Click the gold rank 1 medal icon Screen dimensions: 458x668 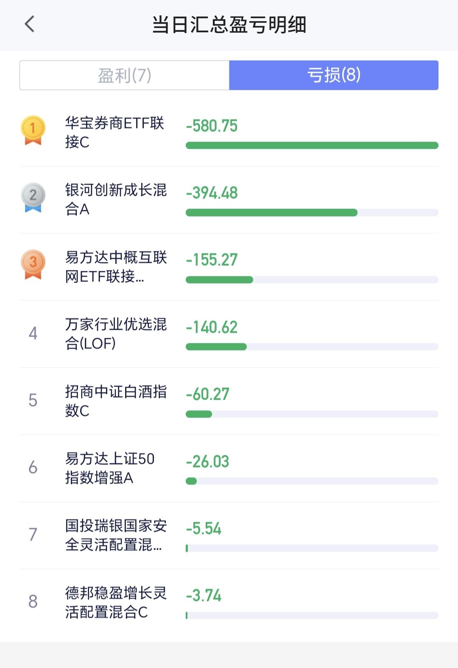[33, 131]
